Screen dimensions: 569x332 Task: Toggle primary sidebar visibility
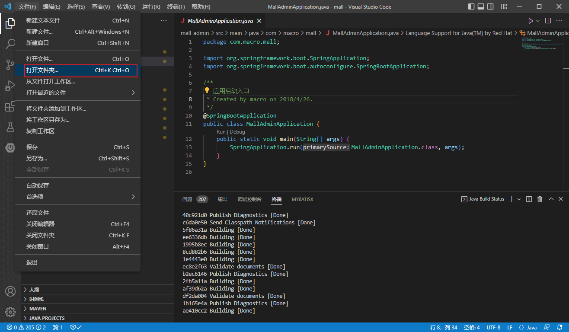pos(471,6)
